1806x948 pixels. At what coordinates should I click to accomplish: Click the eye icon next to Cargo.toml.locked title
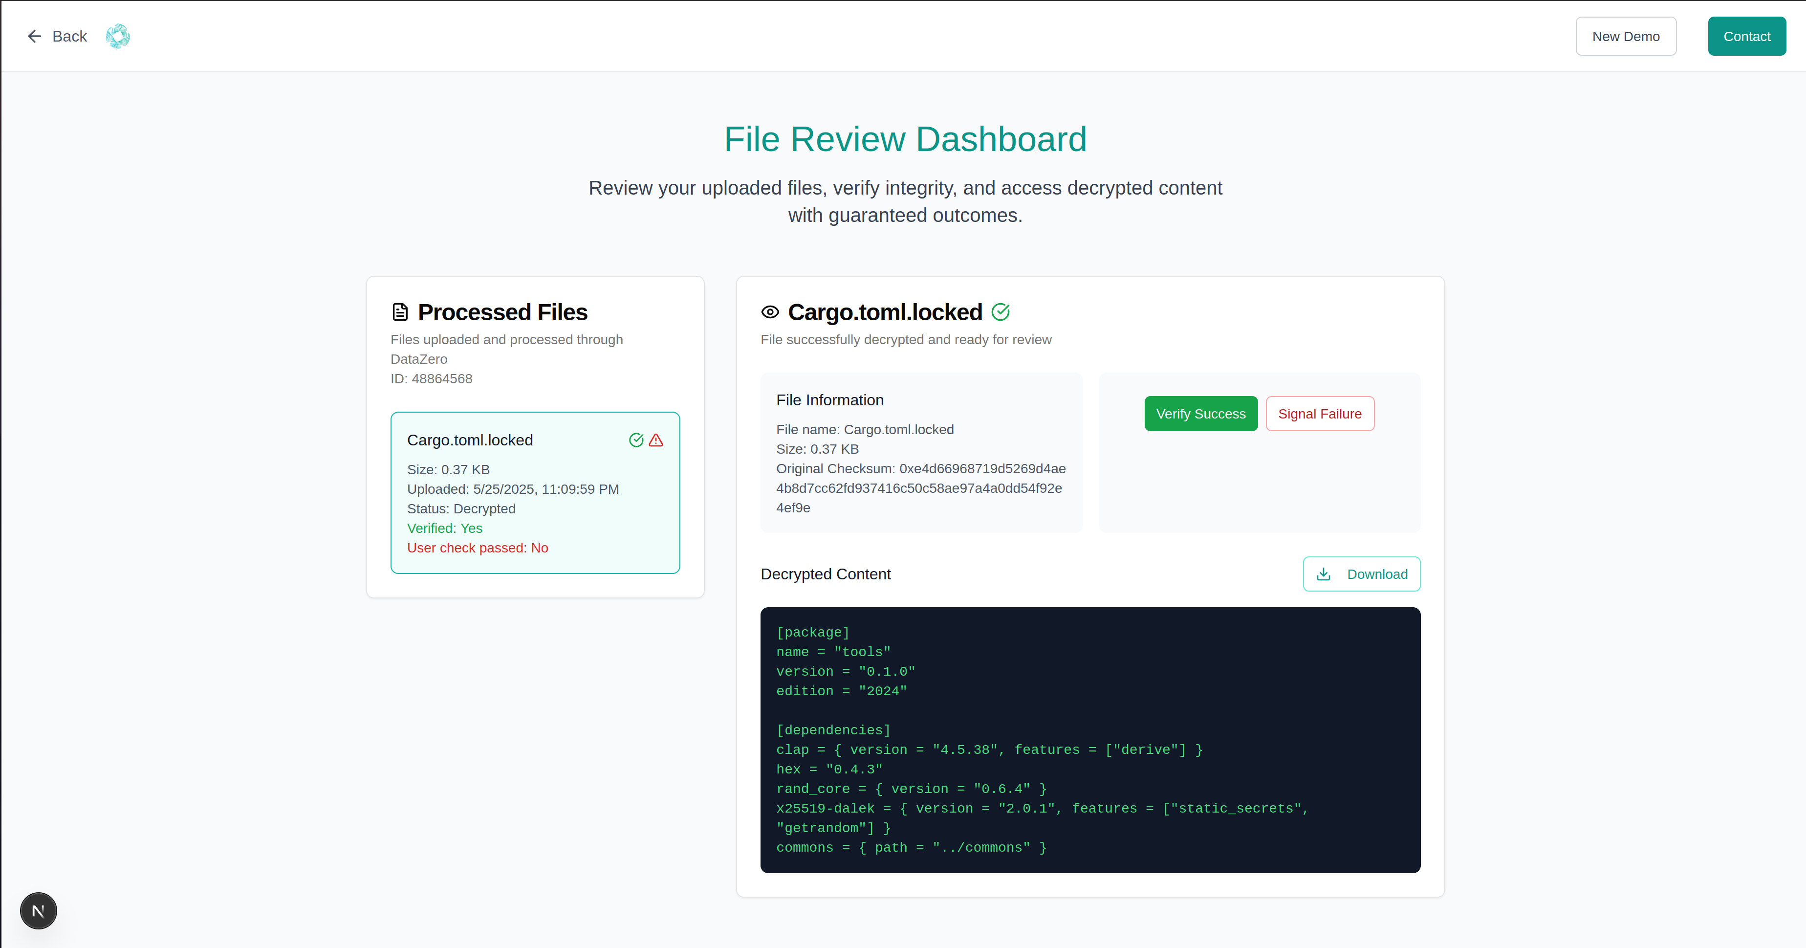(x=770, y=312)
